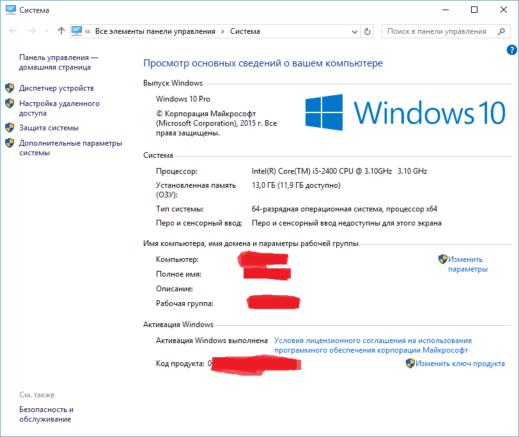Go up one level with up arrow
This screenshot has width=519, height=437.
pyautogui.click(x=61, y=31)
